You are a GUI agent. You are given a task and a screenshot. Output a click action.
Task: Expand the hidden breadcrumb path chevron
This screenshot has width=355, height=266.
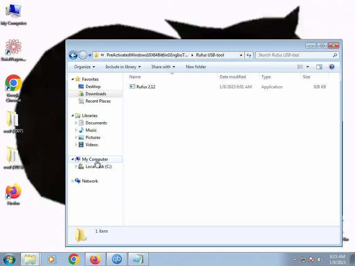coord(102,55)
